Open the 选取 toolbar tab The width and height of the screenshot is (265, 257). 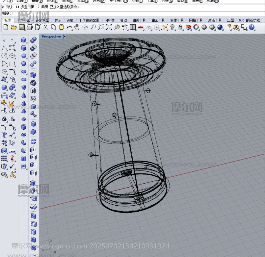[x=70, y=20]
